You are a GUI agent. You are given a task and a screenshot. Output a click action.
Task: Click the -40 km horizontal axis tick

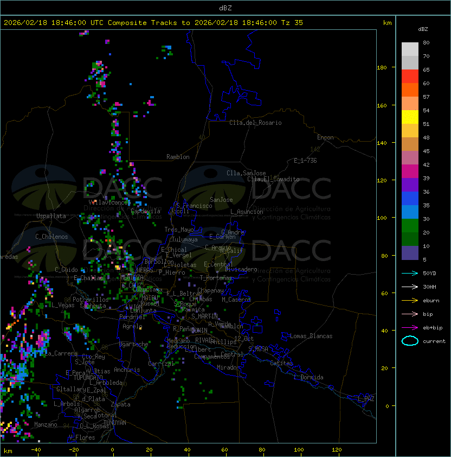36,450
